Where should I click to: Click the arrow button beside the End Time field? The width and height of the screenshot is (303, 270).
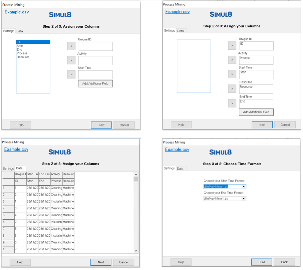click(x=232, y=103)
